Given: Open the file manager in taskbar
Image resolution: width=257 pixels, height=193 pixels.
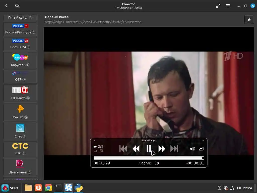Looking at the screenshot, I should pos(28,188).
